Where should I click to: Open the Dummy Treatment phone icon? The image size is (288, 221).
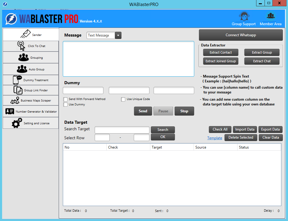pyautogui.click(x=17, y=80)
